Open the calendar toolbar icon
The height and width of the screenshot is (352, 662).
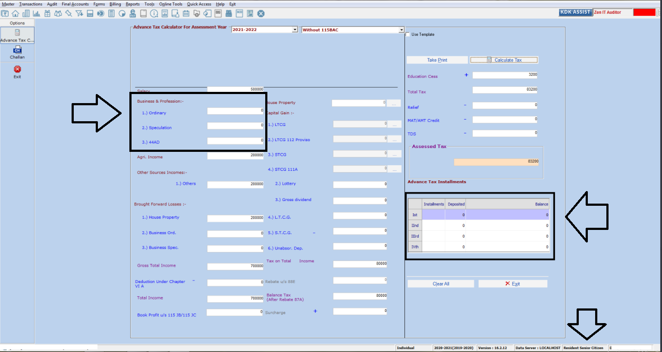(186, 13)
